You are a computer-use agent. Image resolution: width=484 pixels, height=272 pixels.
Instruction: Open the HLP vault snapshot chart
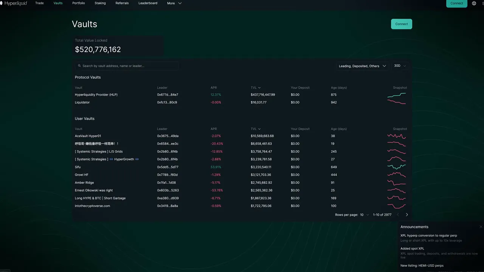(x=397, y=95)
